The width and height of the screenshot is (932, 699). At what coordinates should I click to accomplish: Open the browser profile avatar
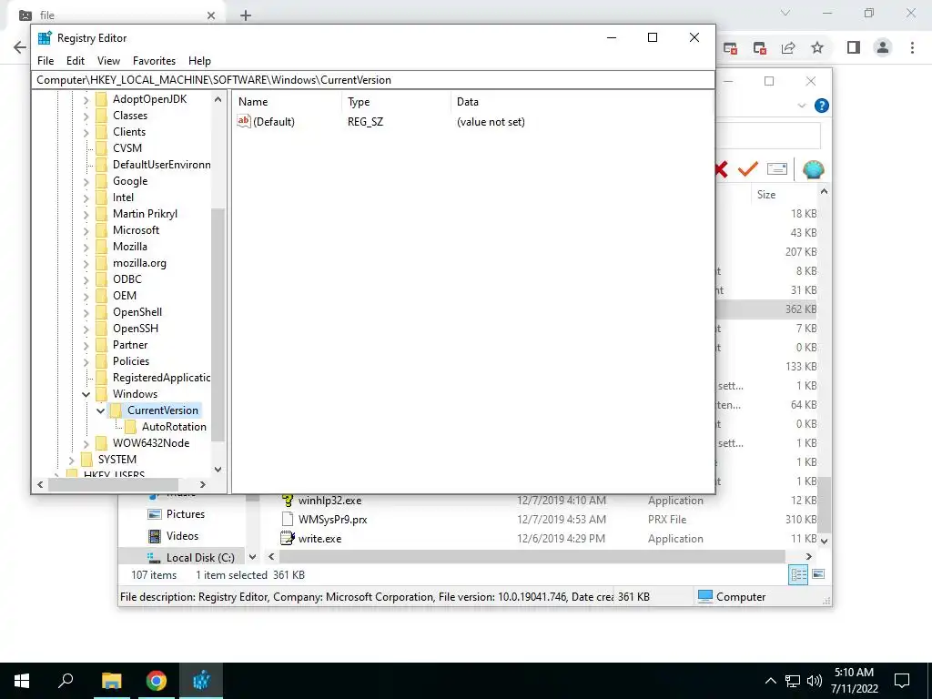tap(883, 47)
